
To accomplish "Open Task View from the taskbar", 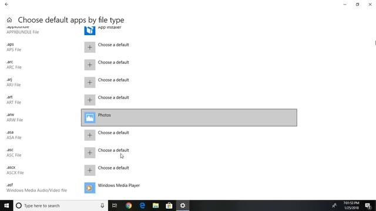I will pyautogui.click(x=115, y=206).
